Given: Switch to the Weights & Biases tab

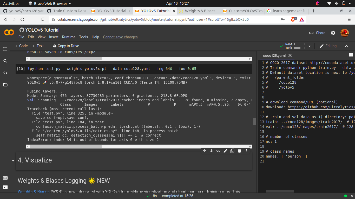Looking at the screenshot, I should click(x=199, y=11).
